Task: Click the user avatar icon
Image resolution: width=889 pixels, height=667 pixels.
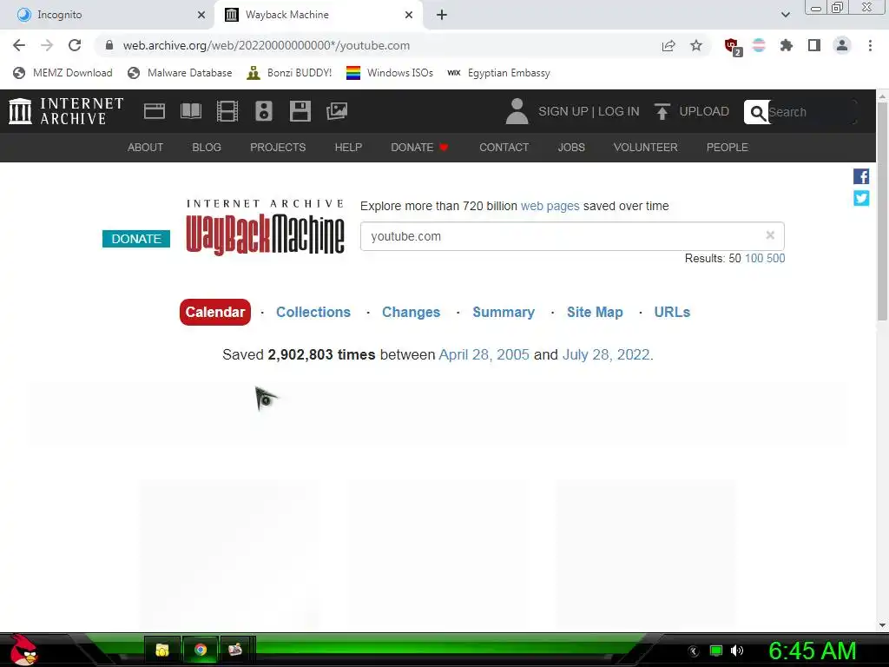Action: point(517,111)
